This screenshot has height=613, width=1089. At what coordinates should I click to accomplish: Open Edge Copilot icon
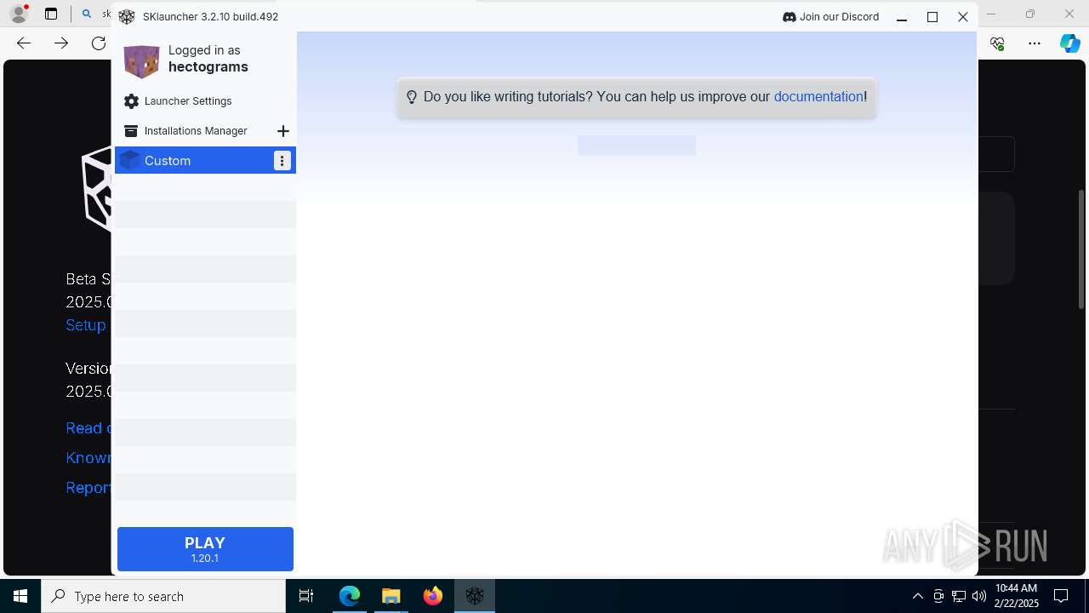pyautogui.click(x=1069, y=43)
